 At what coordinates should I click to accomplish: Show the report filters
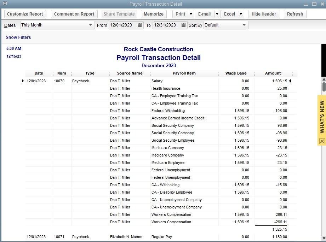pyautogui.click(x=18, y=37)
